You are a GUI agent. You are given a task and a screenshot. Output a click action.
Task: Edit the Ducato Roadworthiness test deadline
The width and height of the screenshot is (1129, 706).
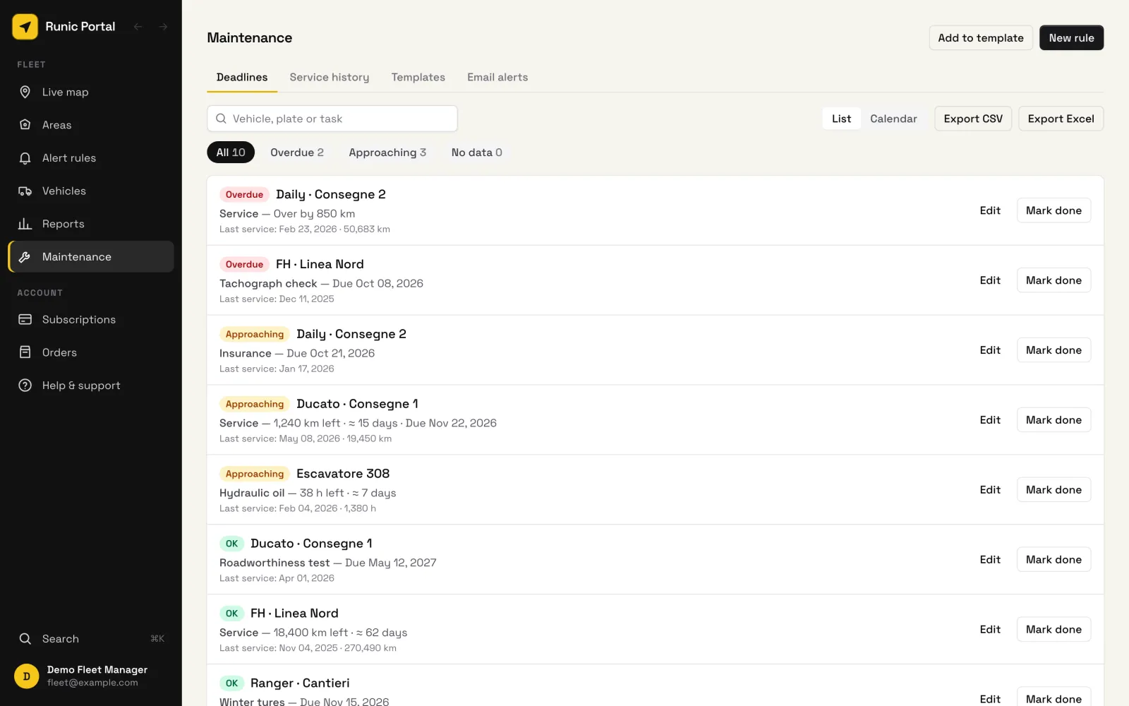(990, 560)
